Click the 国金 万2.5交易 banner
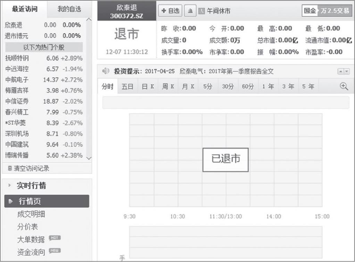 point(326,11)
